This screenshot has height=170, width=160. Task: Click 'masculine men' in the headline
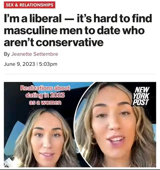click(x=43, y=31)
